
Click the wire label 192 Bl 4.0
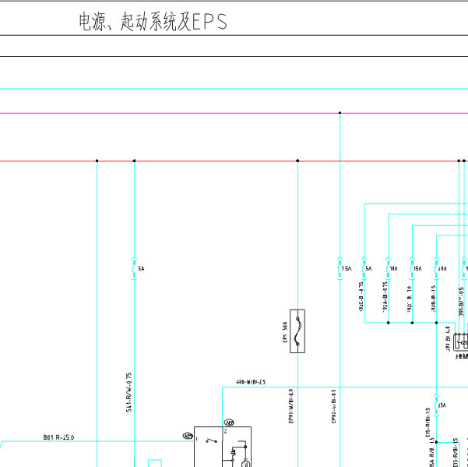[448, 338]
